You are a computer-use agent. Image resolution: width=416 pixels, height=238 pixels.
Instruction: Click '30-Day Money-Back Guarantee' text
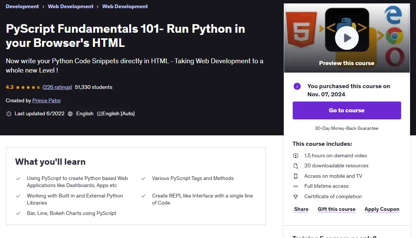[347, 128]
